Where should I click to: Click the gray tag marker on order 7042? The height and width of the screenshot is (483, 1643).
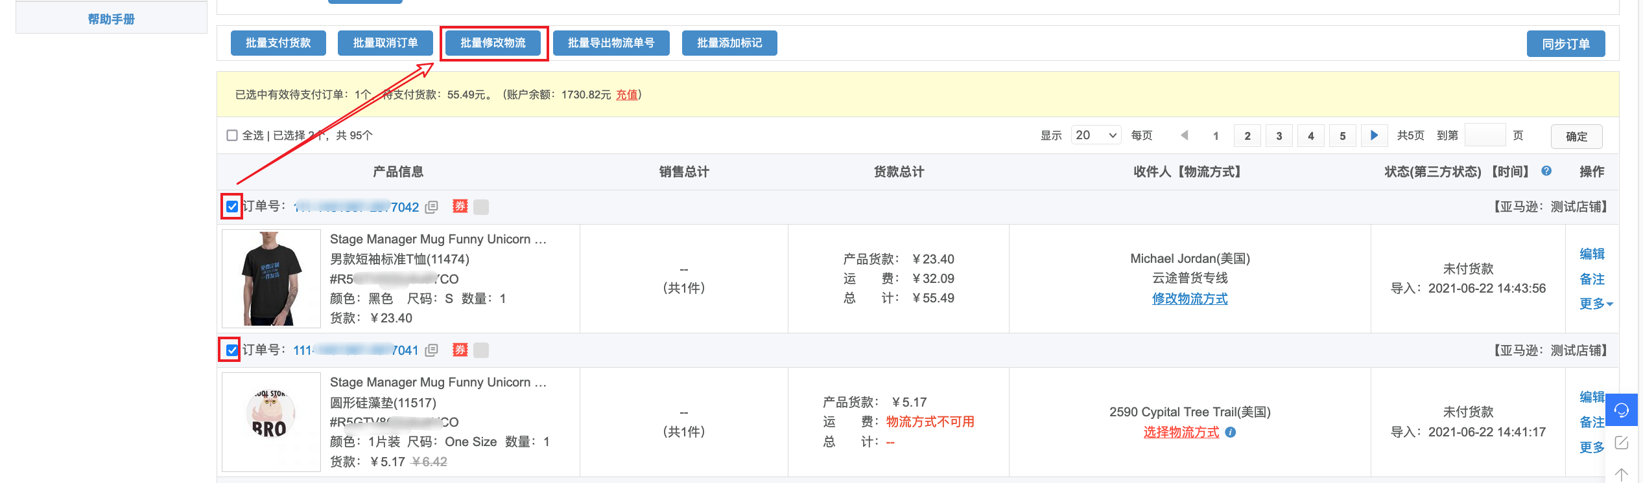[481, 207]
